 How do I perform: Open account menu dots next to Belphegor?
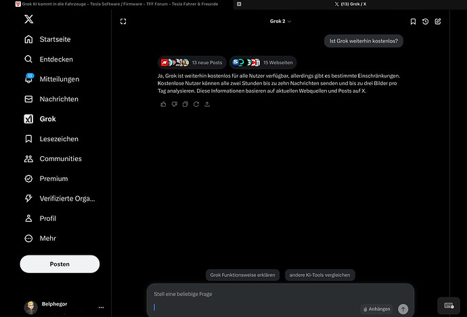(x=102, y=307)
